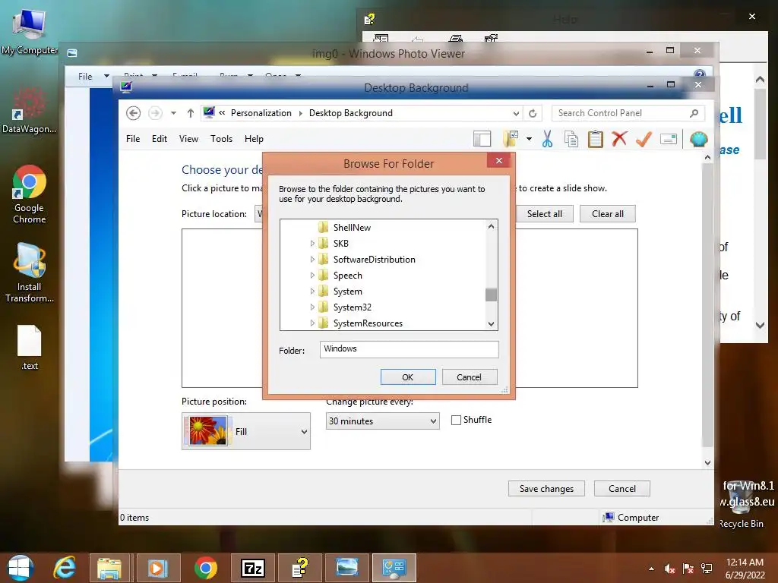Click the shell globe toolbar icon
Image resolution: width=778 pixels, height=583 pixels.
point(699,140)
